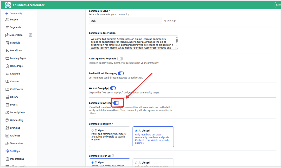Click the Channels hash icon
The height and width of the screenshot is (168, 281).
tap(7, 74)
